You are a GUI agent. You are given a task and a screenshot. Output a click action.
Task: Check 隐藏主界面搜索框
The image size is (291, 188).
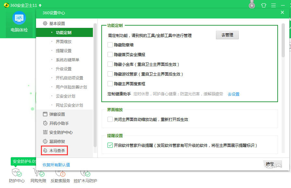click(x=109, y=84)
